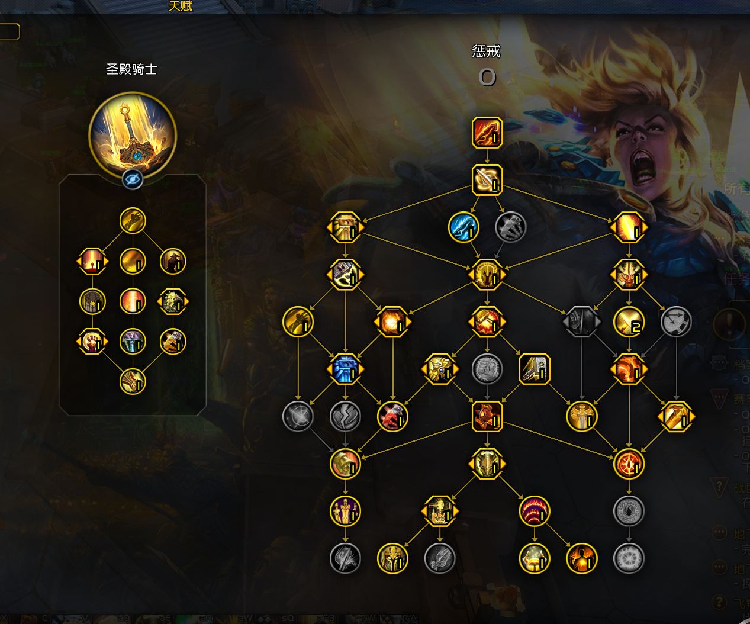The width and height of the screenshot is (750, 624).
Task: Select the glowing orange silhouette talent node
Action: [x=581, y=558]
